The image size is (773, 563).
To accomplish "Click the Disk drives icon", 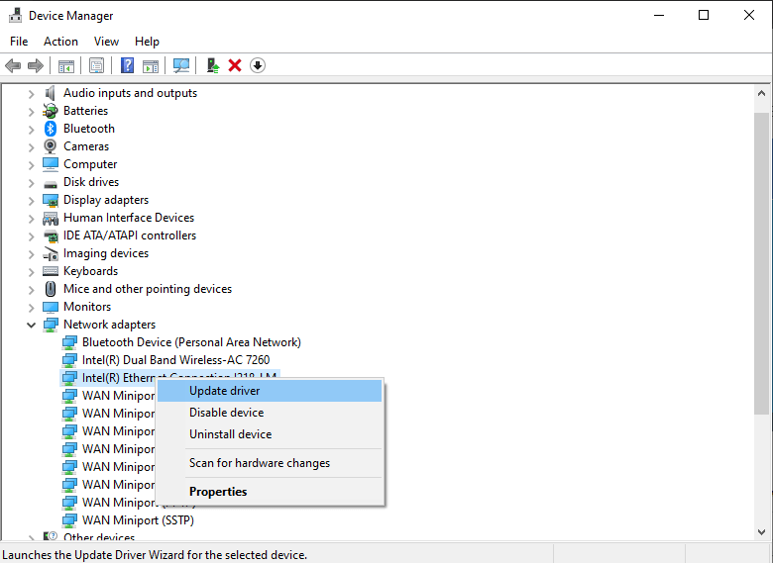I will pos(51,184).
